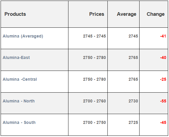This screenshot has height=137, width=169.
Task: Select Alumina-East price range 2750 - 2780
Action: (x=94, y=57)
